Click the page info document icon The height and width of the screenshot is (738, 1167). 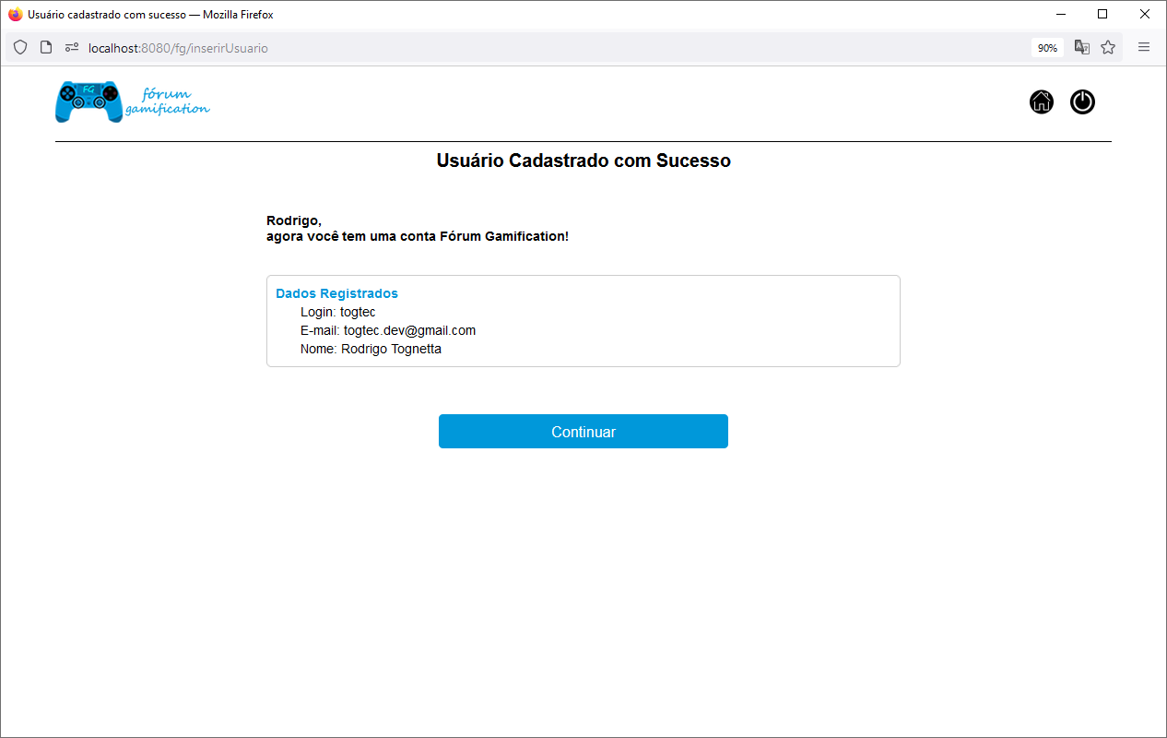(x=46, y=47)
